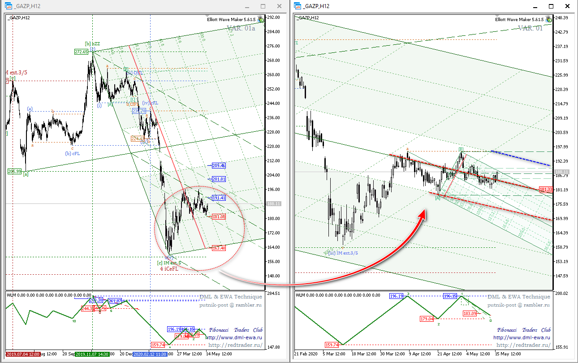578x363 pixels.
Task: Close the left _GAZP,H12 chart window
Action: coord(280,6)
